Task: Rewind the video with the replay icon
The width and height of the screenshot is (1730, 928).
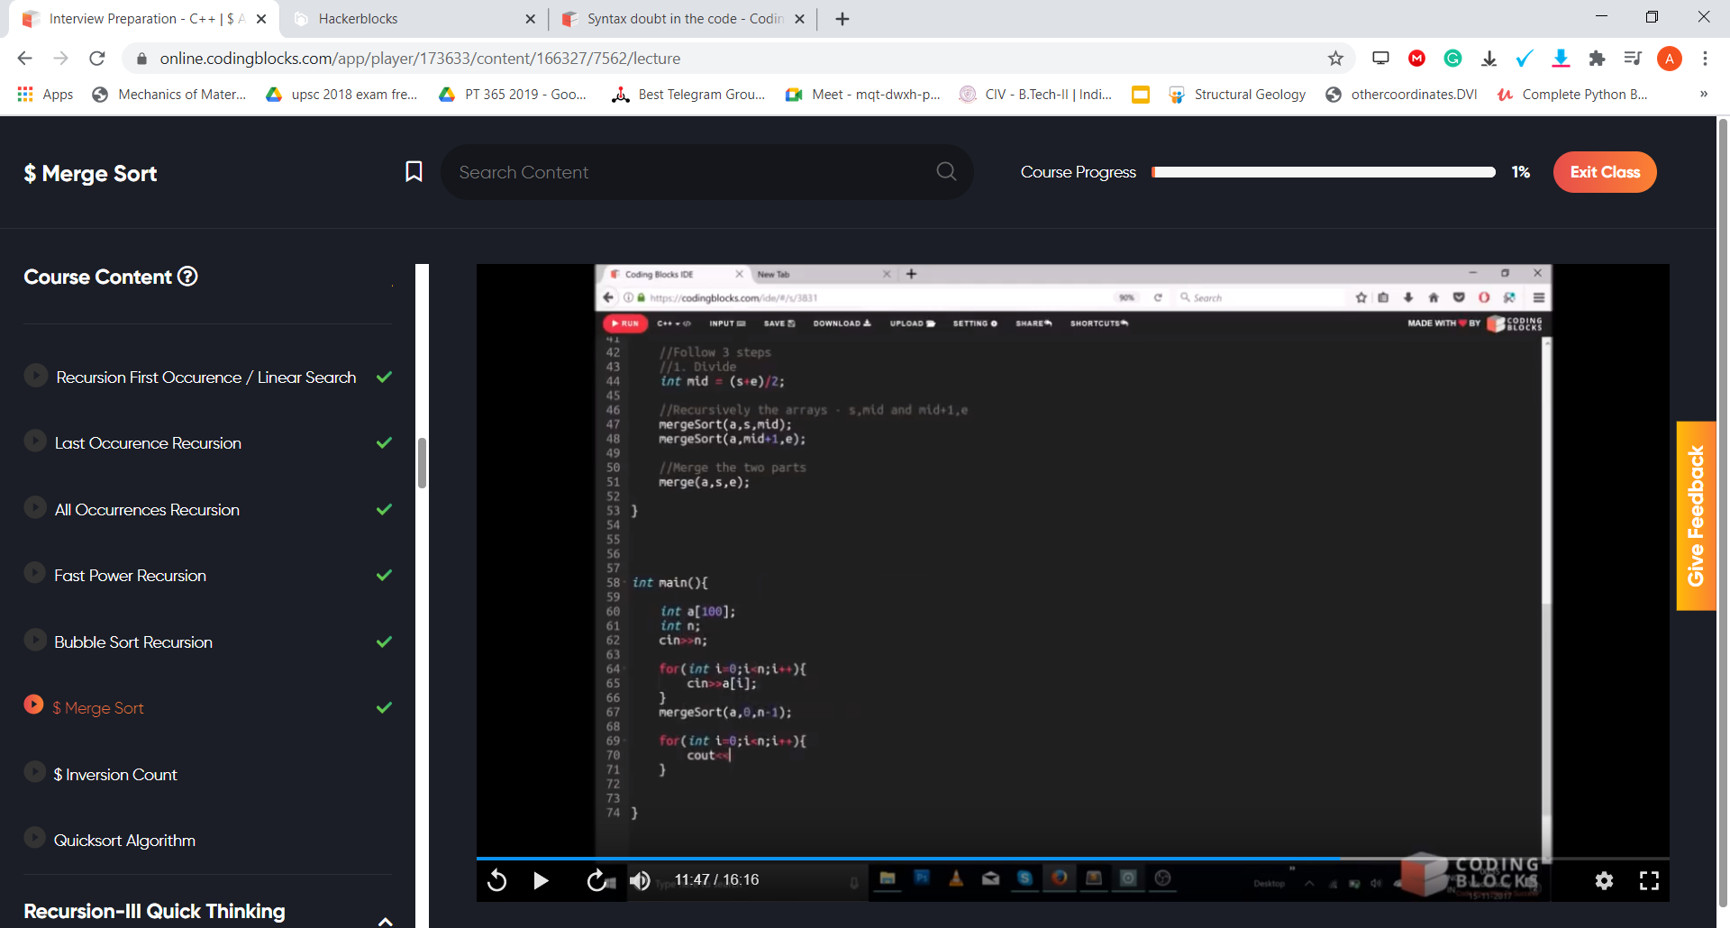Action: coord(496,880)
